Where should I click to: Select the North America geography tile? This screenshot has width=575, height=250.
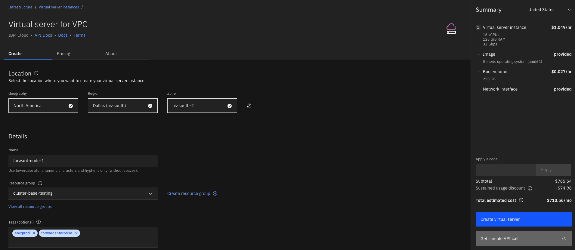pyautogui.click(x=43, y=106)
